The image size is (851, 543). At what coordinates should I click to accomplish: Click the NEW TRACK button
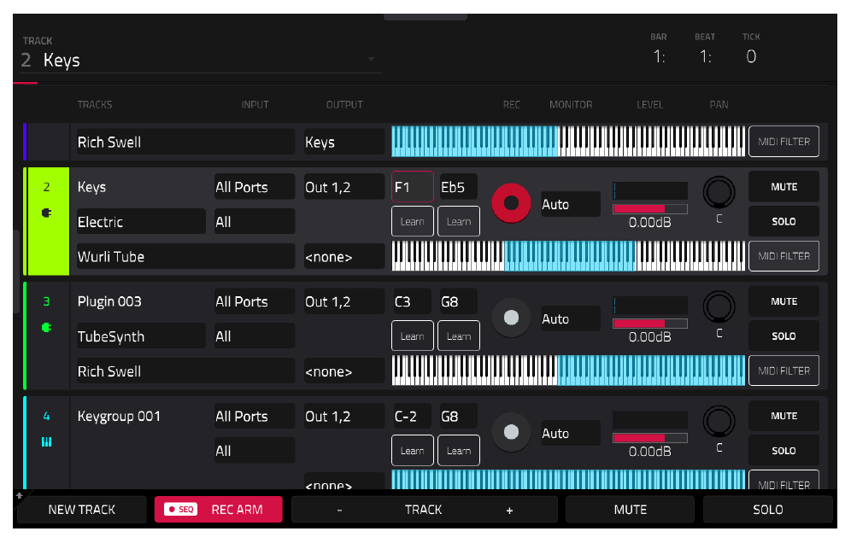[x=82, y=510]
